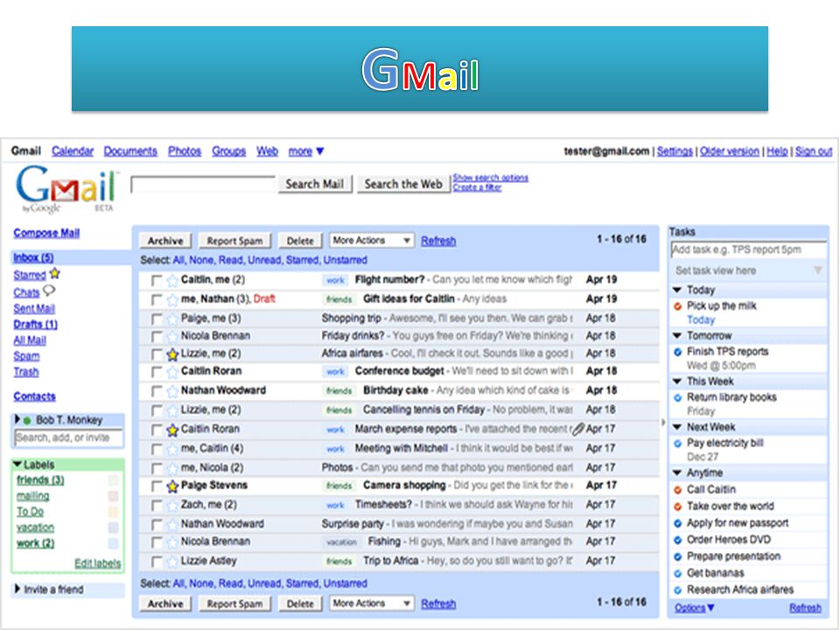Tick checkbox for Meeting with Mitchell email
Screen dimensions: 840x630
157,450
